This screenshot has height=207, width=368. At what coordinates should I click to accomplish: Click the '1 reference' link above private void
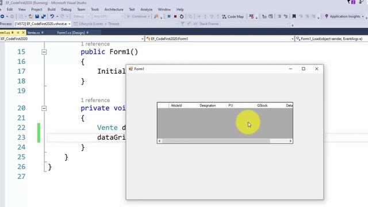pos(95,100)
